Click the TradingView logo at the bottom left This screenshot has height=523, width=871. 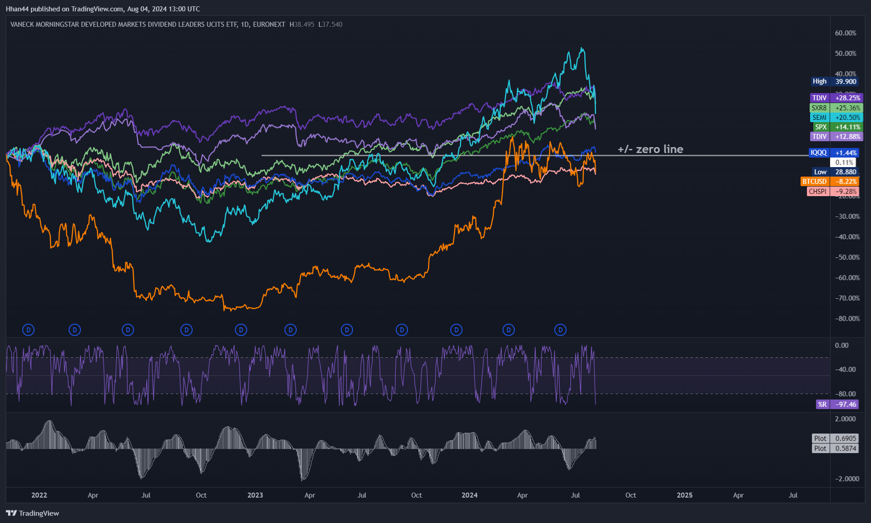point(33,513)
